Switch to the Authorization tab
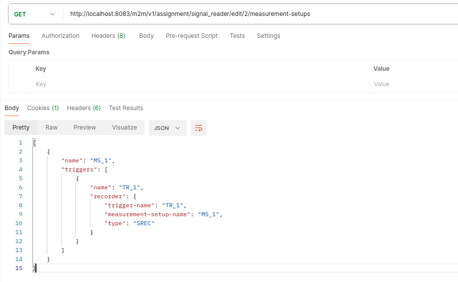This screenshot has height=282, width=458. tap(60, 36)
